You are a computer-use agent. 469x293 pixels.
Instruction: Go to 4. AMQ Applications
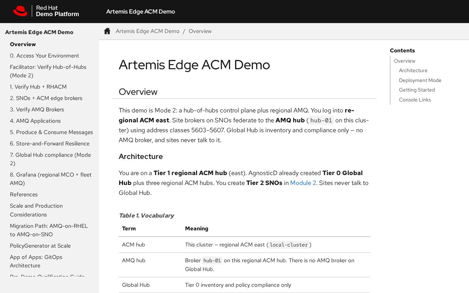click(x=35, y=121)
